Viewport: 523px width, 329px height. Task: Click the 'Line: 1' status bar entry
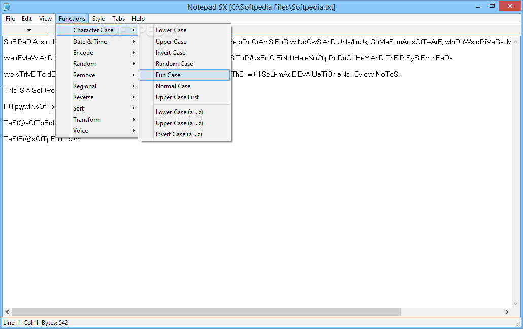12,323
